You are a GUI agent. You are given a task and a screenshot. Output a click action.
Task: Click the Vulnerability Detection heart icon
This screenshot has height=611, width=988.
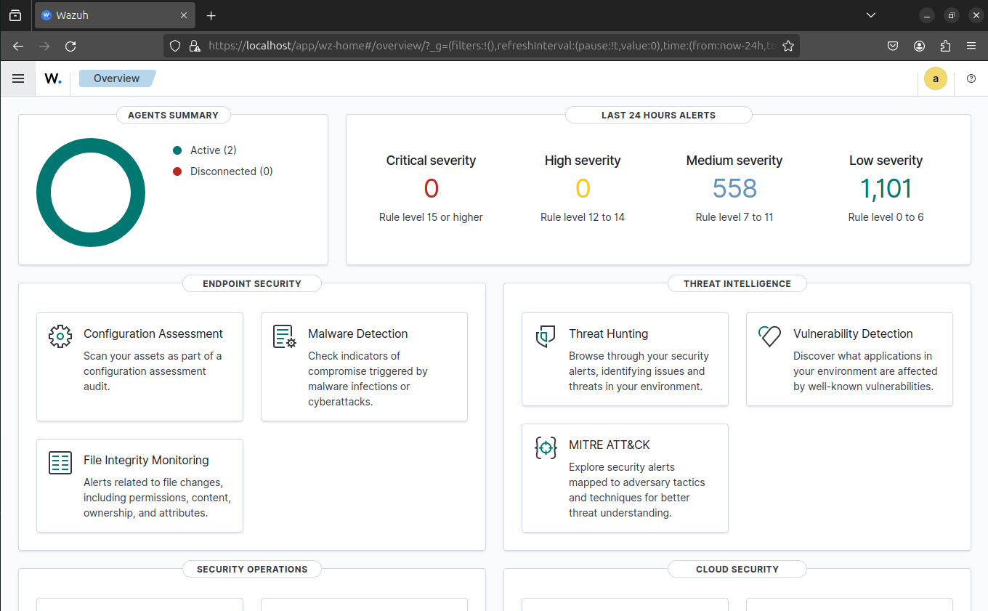pos(770,336)
